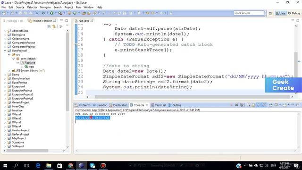The width and height of the screenshot is (302, 170).
Task: Click the Run External Tools icon
Action: (x=60, y=13)
